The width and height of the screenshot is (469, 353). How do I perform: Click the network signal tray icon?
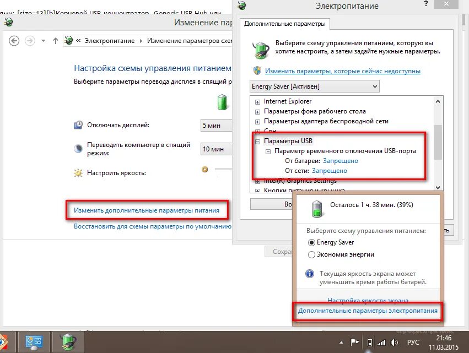click(x=381, y=343)
